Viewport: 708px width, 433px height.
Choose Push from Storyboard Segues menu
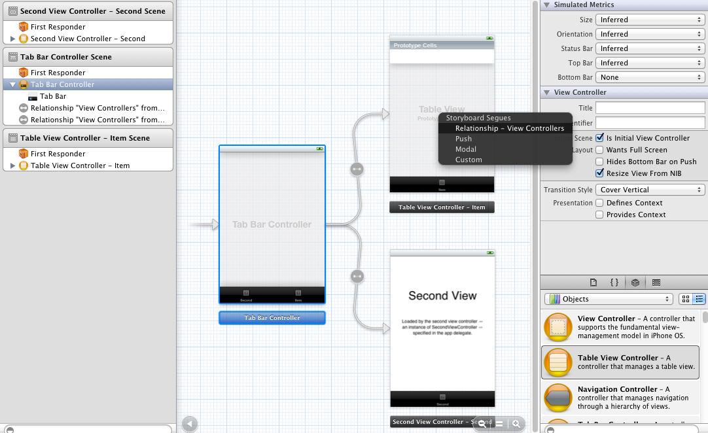[463, 139]
